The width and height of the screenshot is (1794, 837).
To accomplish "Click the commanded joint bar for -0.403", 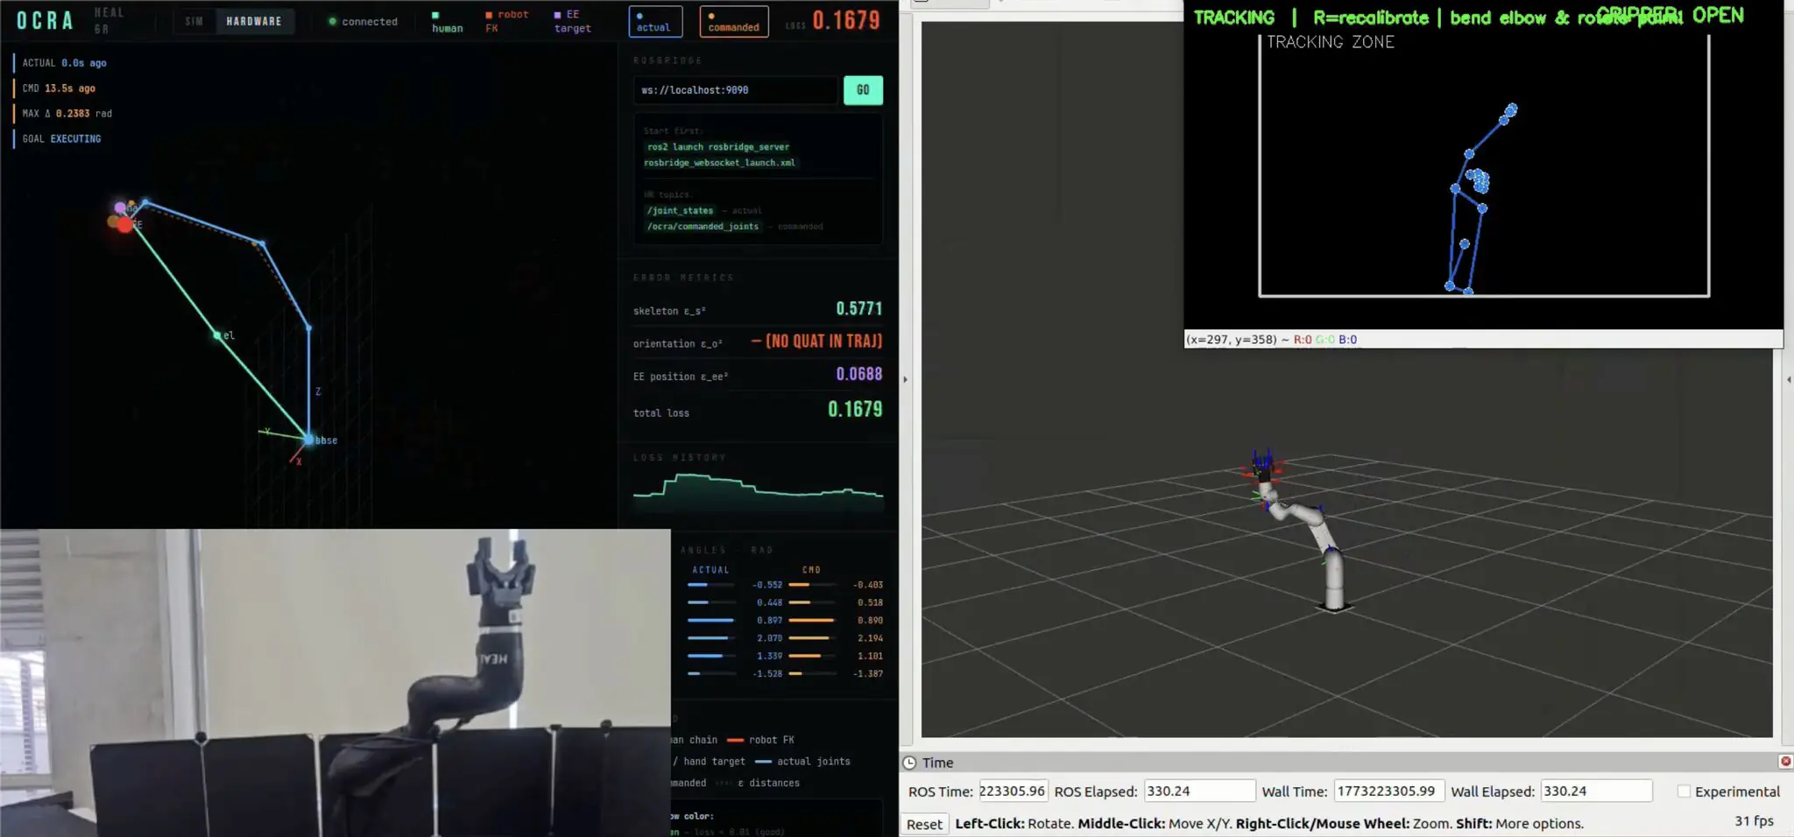I will click(811, 584).
